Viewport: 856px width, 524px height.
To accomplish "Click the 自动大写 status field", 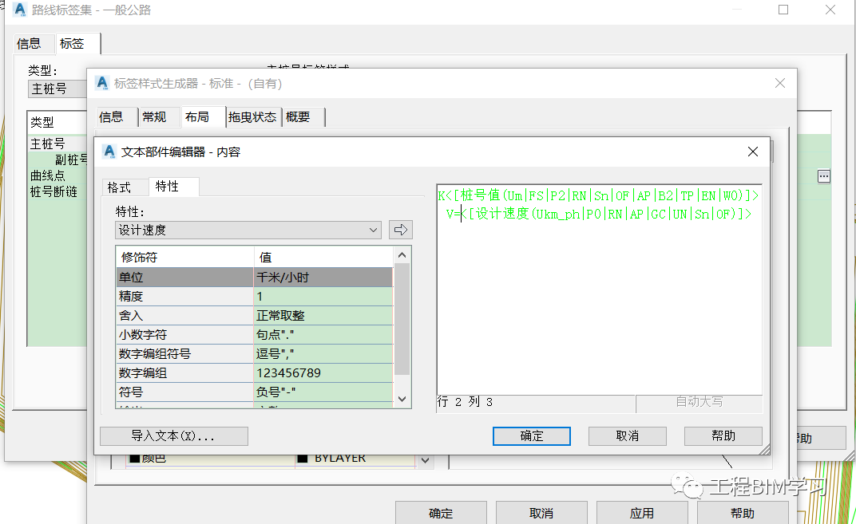I will pos(699,402).
